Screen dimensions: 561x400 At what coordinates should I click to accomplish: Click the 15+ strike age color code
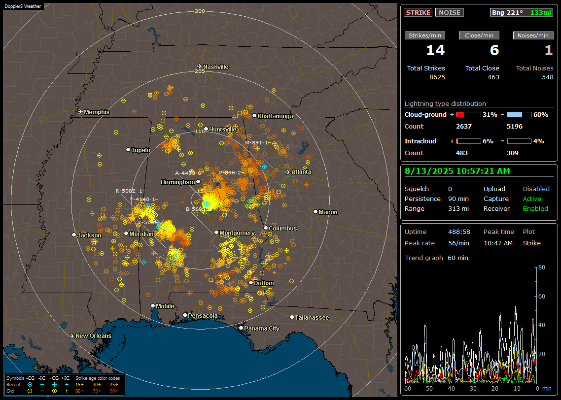[79, 385]
